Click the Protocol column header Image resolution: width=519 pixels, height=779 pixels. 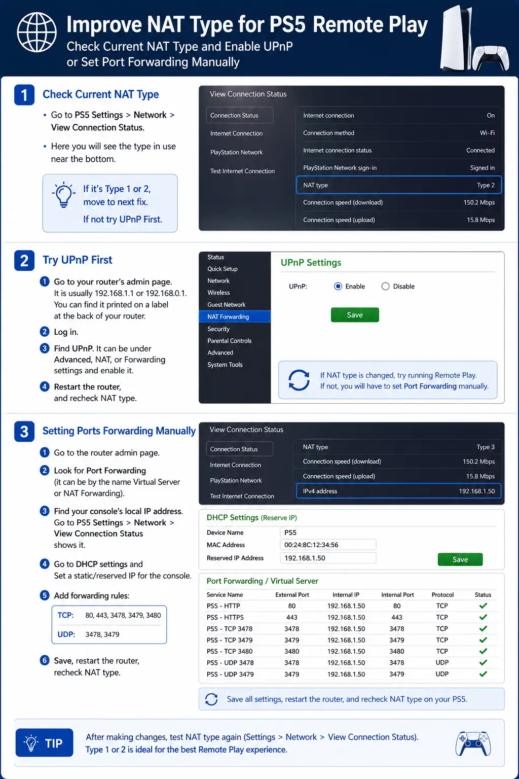tap(442, 595)
